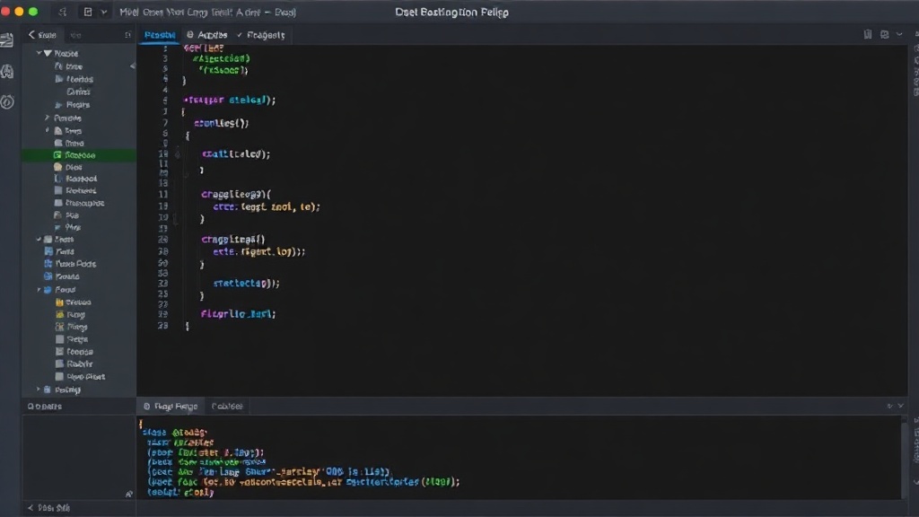
Task: Toggle the checkmarked Fragestş tab
Action: pyautogui.click(x=261, y=35)
